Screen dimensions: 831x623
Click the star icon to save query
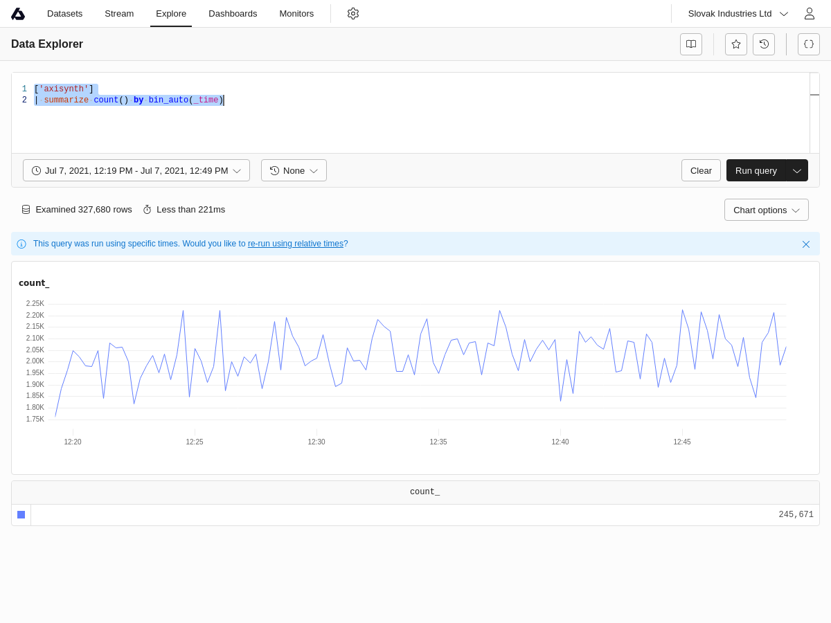pos(736,44)
